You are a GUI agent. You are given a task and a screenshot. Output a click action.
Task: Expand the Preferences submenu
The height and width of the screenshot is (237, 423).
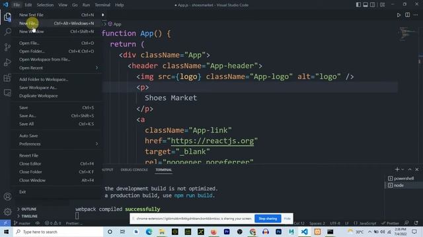56,144
